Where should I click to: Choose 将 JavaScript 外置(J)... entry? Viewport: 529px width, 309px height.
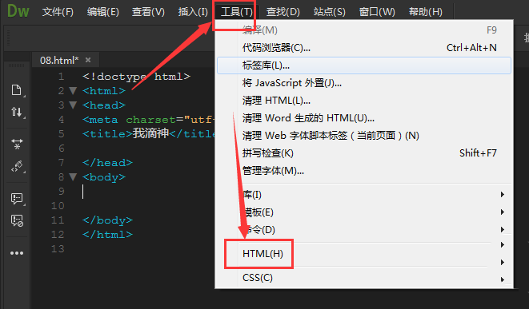[364, 83]
